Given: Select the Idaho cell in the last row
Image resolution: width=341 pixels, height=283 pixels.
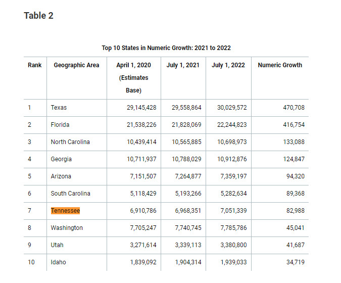Looking at the screenshot, I should (x=58, y=262).
